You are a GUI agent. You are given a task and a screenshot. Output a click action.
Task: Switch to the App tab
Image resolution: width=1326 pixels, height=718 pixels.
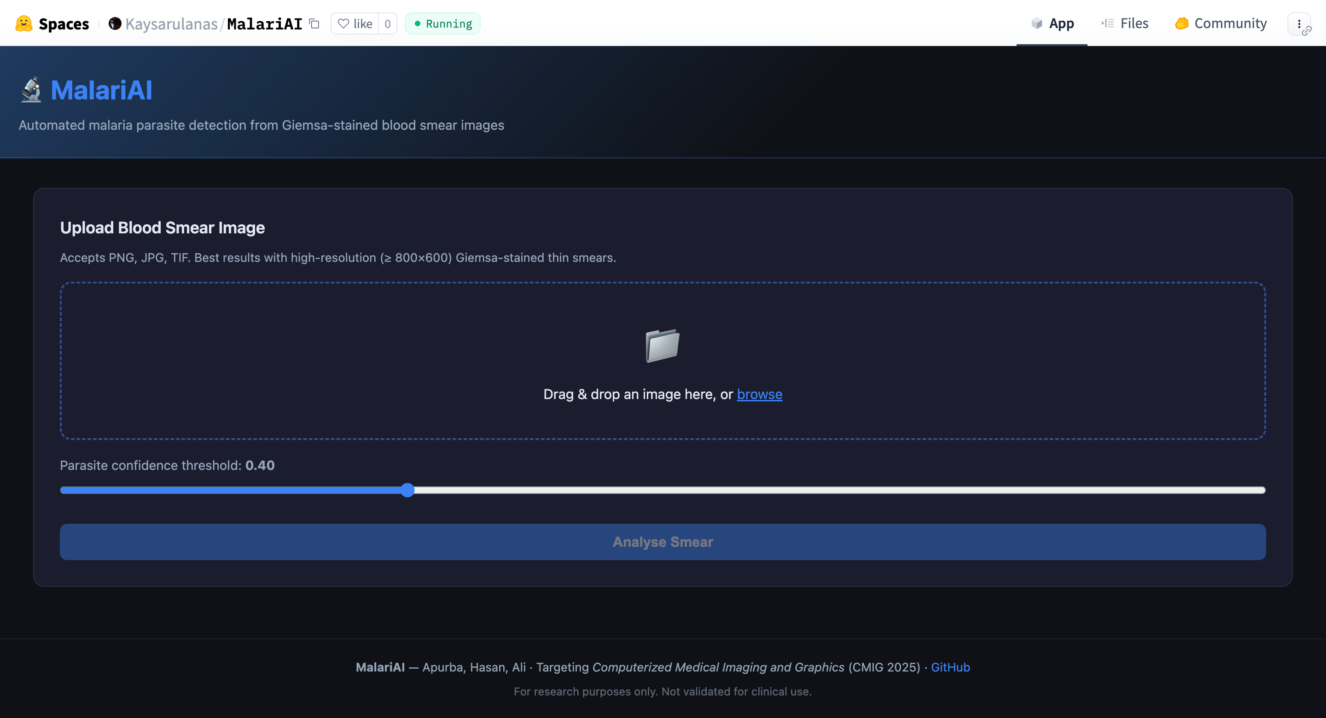coord(1052,23)
